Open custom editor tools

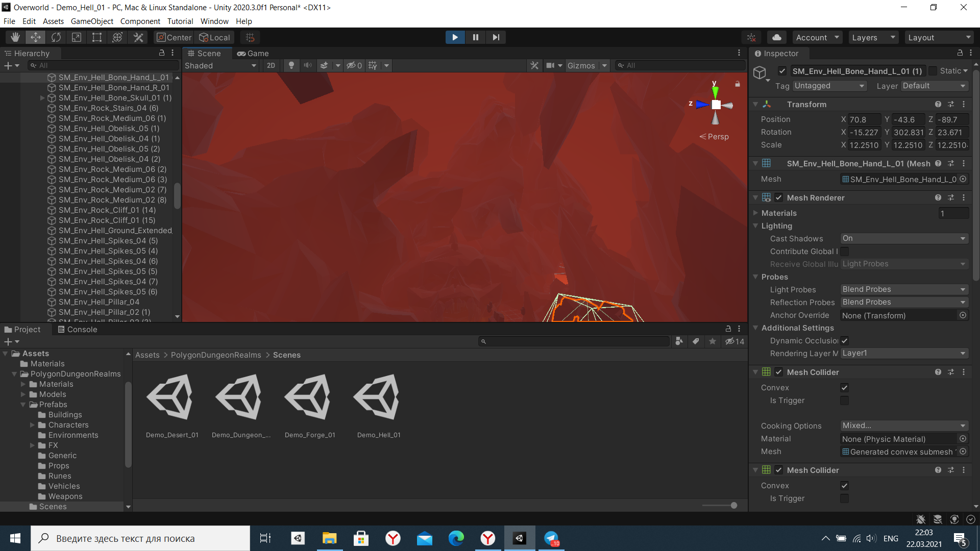pyautogui.click(x=138, y=37)
